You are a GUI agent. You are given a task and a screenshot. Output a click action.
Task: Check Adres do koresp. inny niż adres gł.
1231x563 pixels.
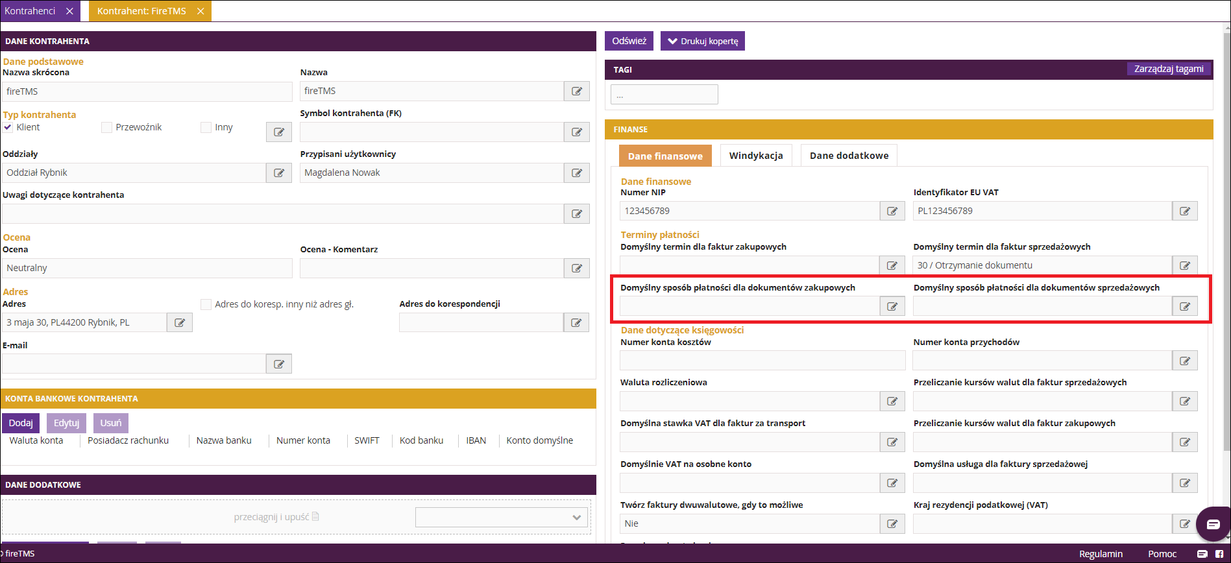point(206,304)
